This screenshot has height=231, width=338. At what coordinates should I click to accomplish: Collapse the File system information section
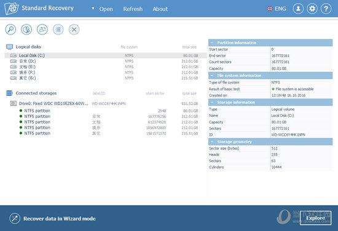coord(212,76)
